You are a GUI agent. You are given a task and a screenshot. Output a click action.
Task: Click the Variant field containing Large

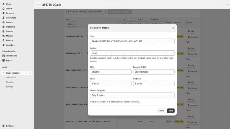(x=132, y=53)
